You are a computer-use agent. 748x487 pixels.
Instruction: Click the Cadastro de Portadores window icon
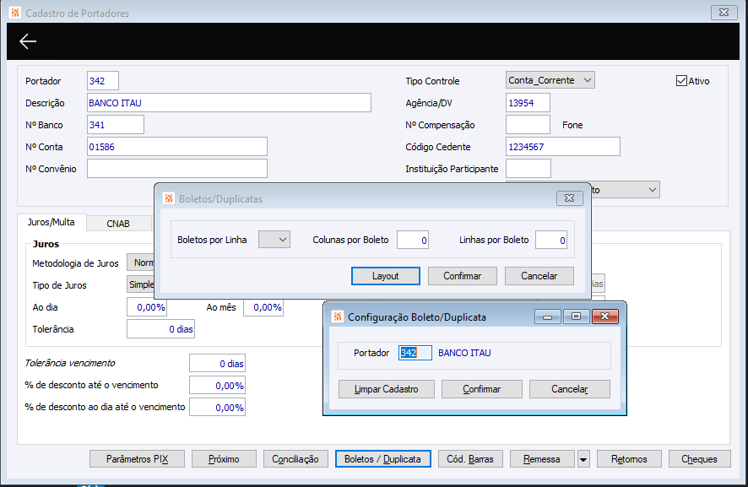click(x=15, y=13)
